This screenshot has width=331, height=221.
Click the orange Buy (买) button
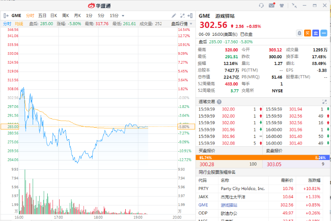307,33
